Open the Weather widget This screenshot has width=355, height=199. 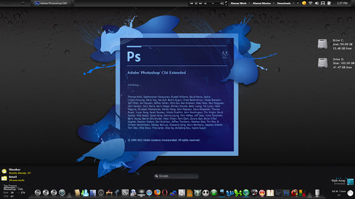tap(16, 171)
